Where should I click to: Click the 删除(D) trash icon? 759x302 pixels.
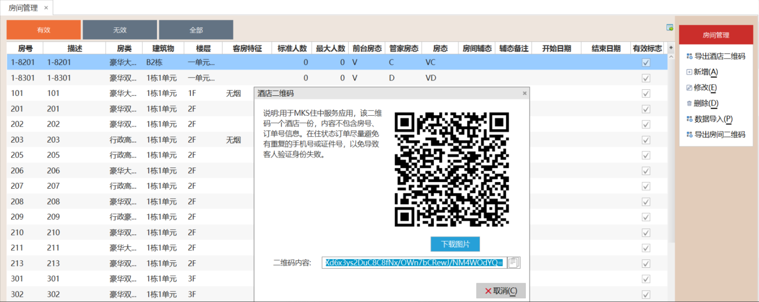689,103
